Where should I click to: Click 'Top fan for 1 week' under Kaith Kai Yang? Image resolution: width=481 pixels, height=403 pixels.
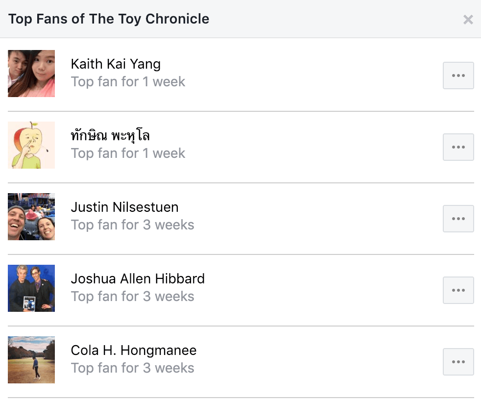pyautogui.click(x=128, y=82)
